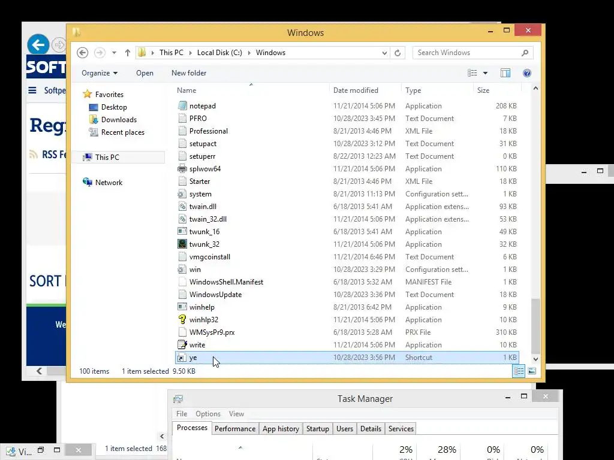Click the notepad application icon
Image resolution: width=614 pixels, height=460 pixels.
coord(182,105)
